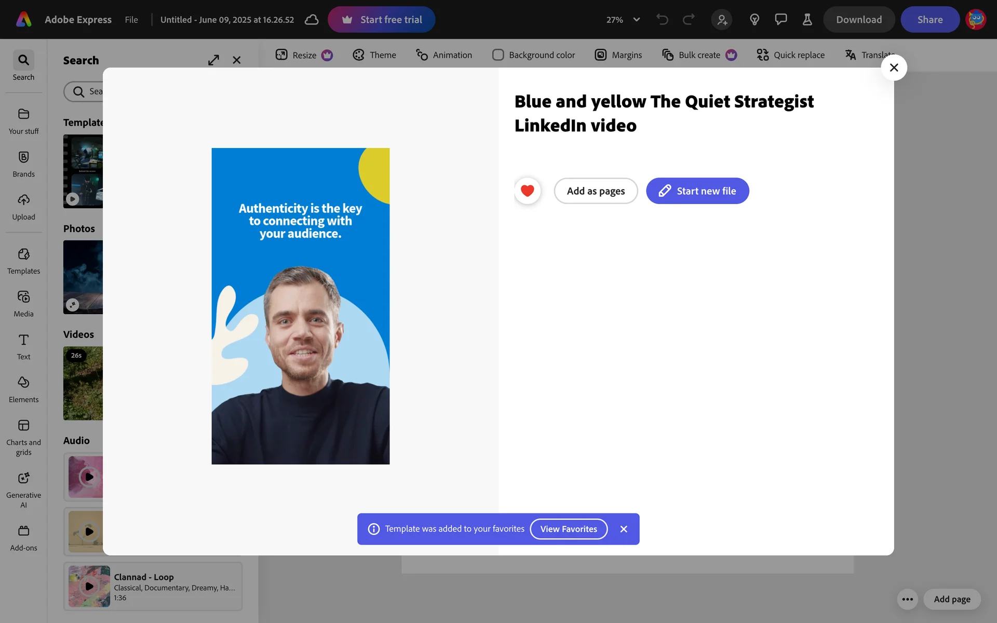Open the Generative AI panel
The height and width of the screenshot is (623, 997).
pyautogui.click(x=23, y=489)
